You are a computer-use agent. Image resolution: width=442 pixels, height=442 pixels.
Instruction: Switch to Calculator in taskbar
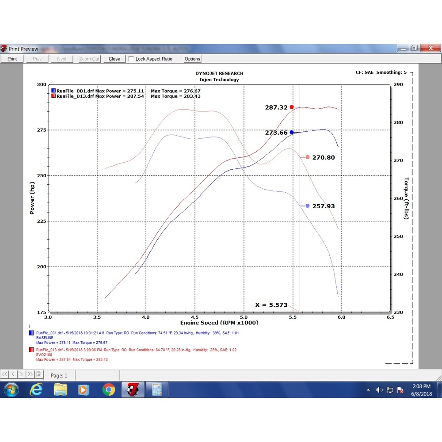tap(157, 390)
